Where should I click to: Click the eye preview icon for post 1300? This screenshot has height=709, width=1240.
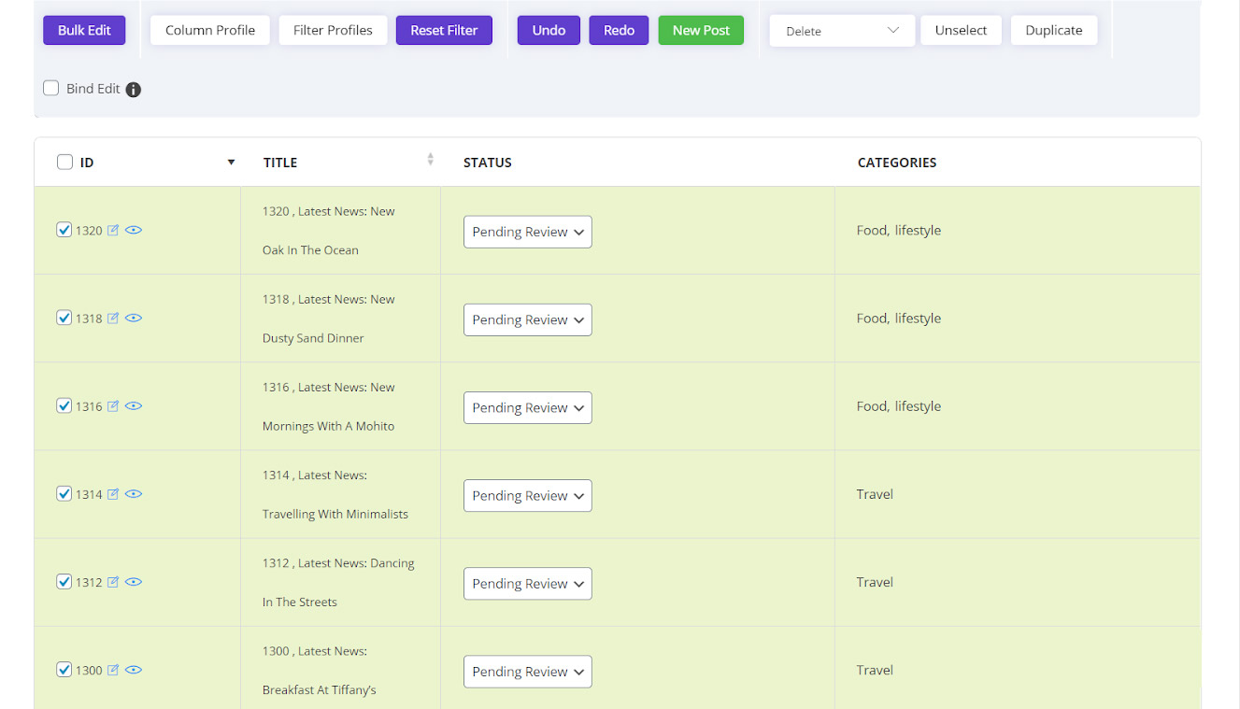pos(134,670)
